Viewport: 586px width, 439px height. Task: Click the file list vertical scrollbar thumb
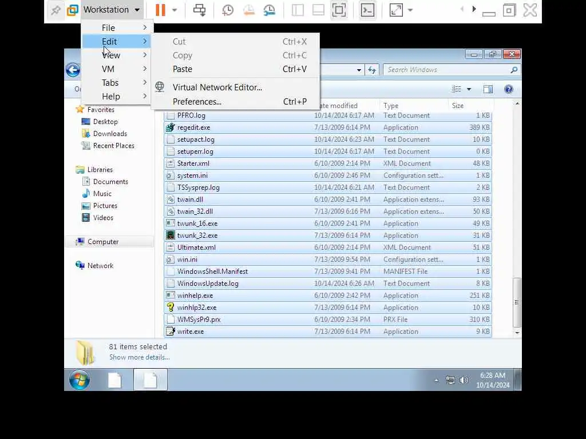[x=517, y=302]
